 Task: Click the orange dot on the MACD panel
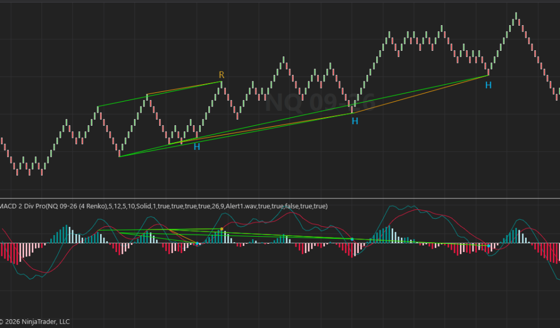click(x=222, y=229)
